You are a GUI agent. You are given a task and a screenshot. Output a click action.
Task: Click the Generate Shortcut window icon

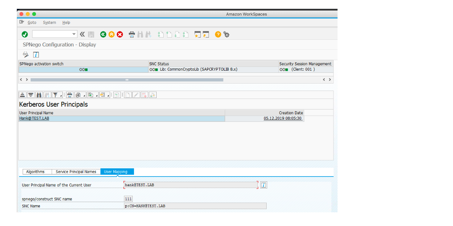coord(206,34)
